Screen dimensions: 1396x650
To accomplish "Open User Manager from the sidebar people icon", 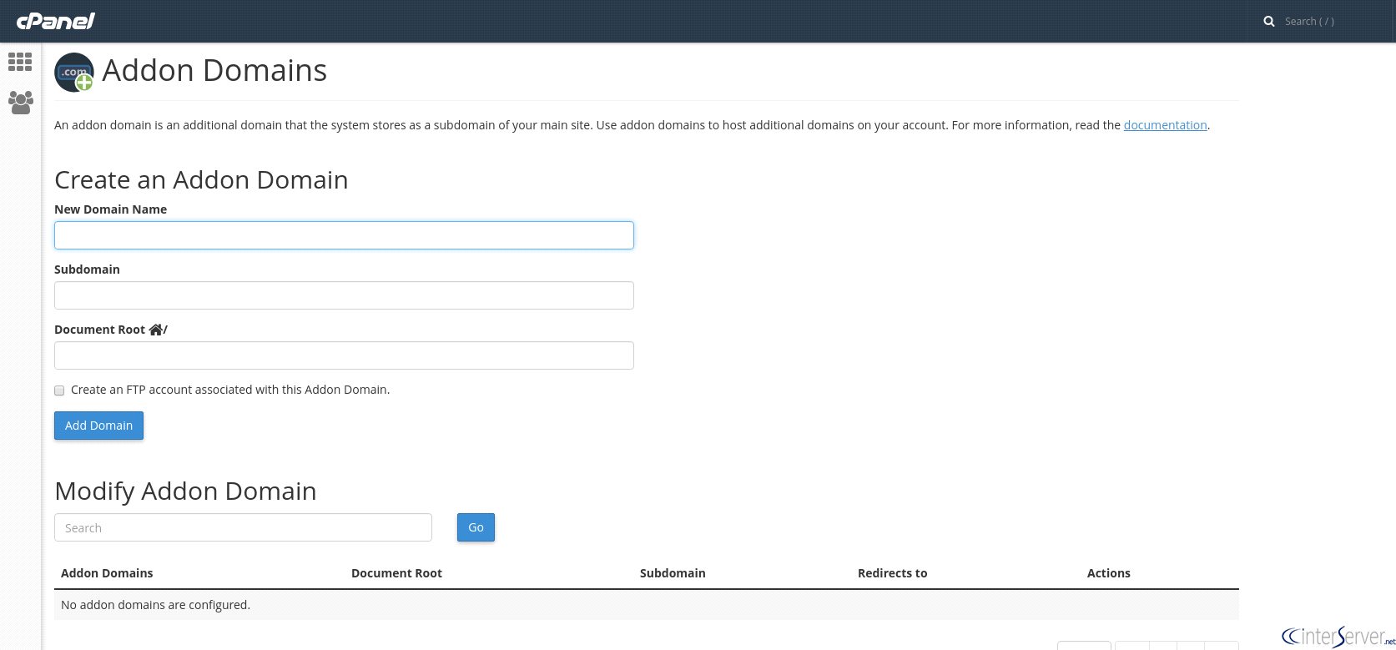I will coord(20,103).
